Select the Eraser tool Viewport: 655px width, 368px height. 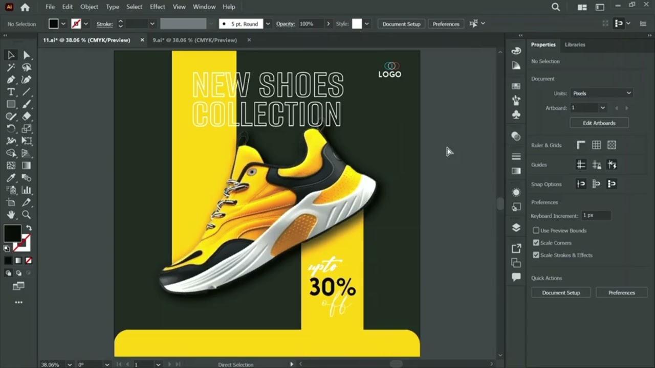point(27,117)
